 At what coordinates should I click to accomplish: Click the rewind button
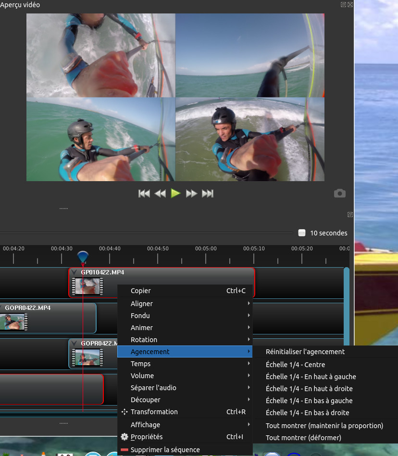pyautogui.click(x=160, y=194)
